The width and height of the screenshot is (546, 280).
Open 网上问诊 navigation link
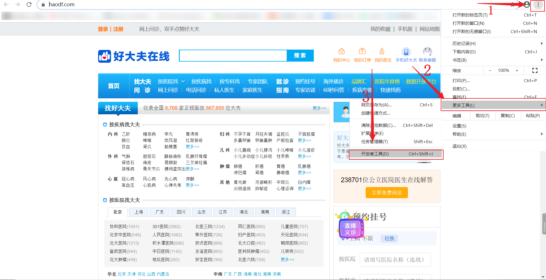point(168,90)
